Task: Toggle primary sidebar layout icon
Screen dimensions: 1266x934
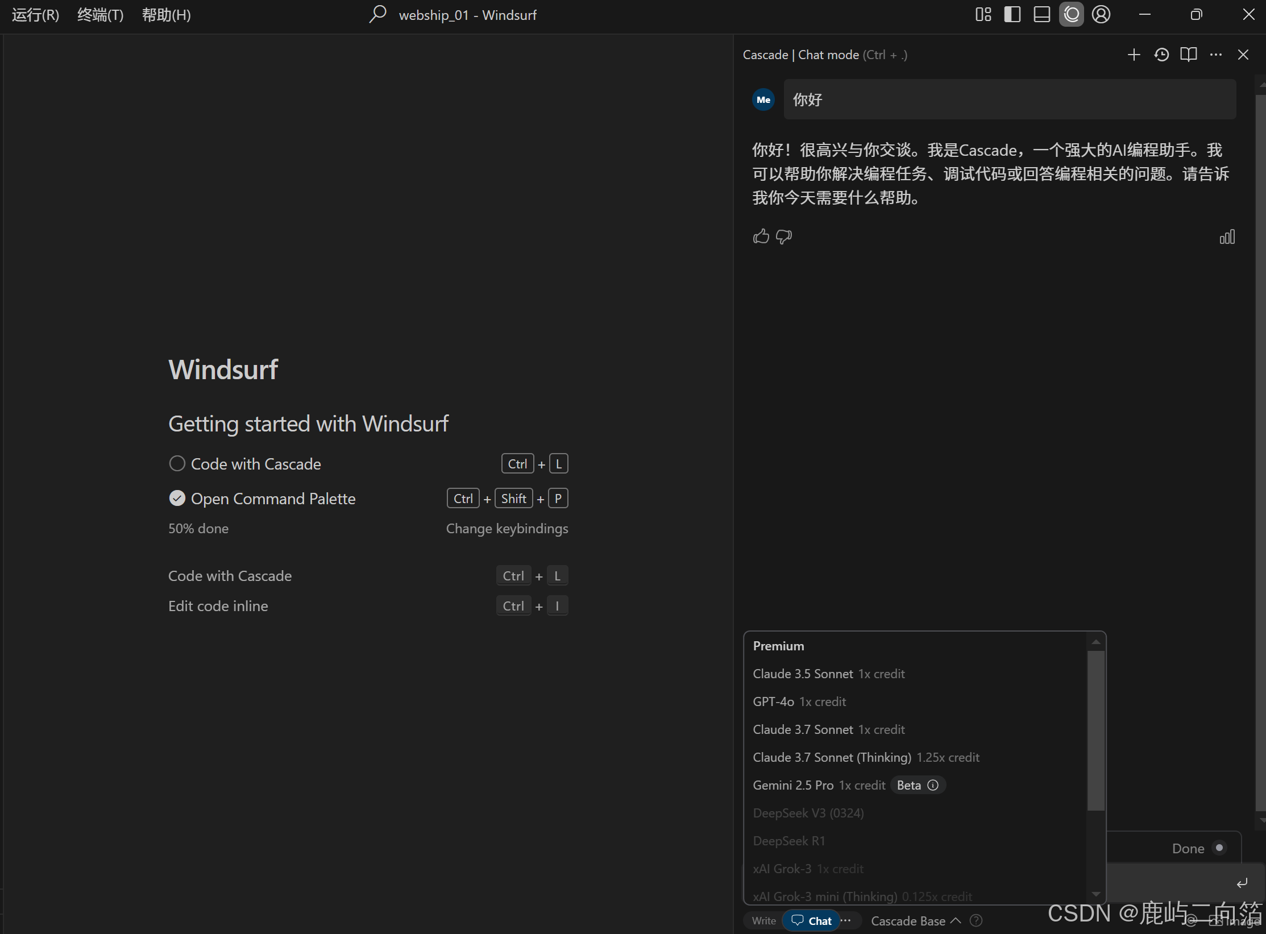Action: click(x=1012, y=15)
